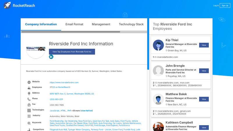The width and height of the screenshot is (233, 131).
Task: Click John Brengle's placeholder avatar
Action: coord(158,71)
